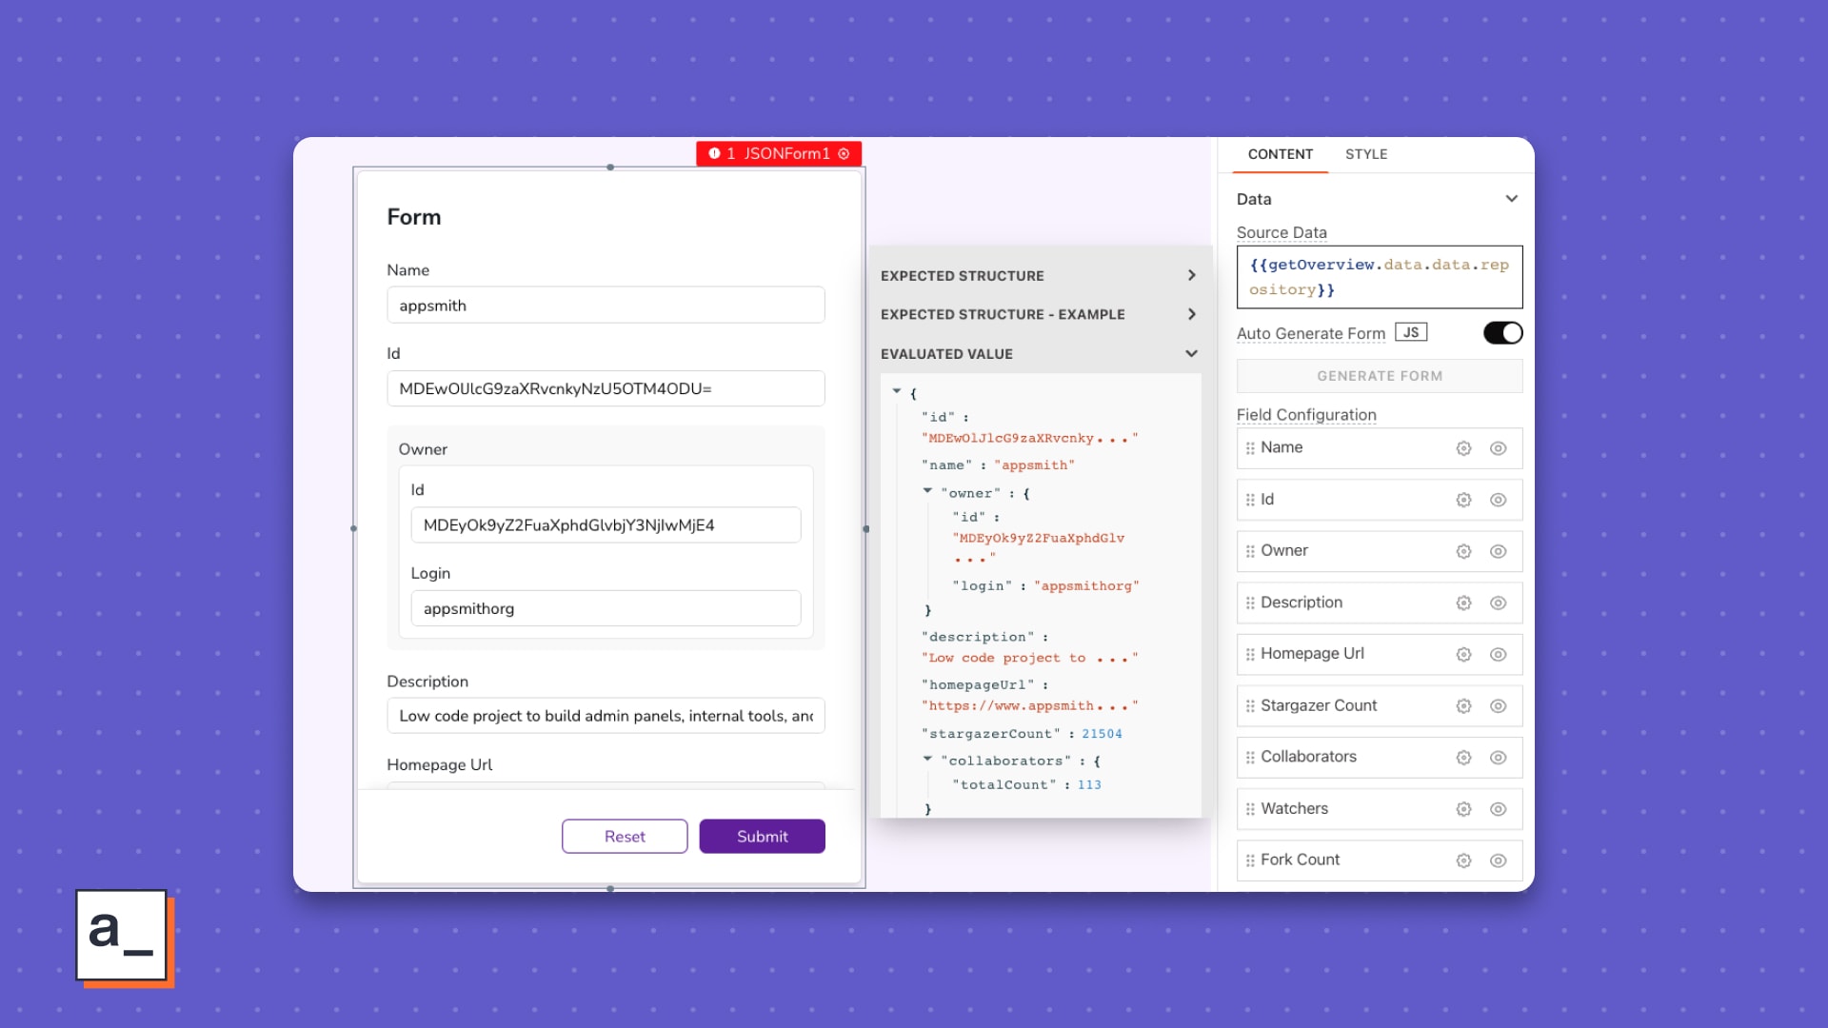Viewport: 1828px width, 1028px height.
Task: Grab drag handle of Homepage Url row
Action: tap(1250, 654)
